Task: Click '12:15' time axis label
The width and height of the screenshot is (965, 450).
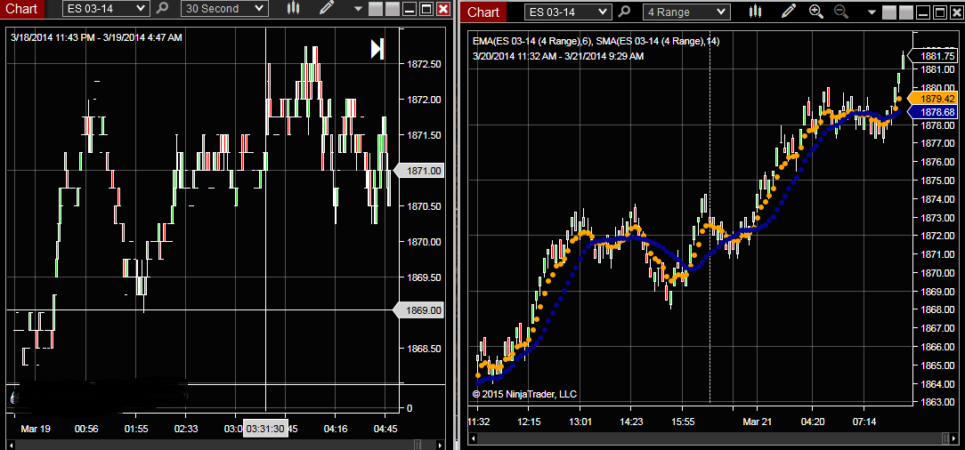Action: [x=529, y=422]
